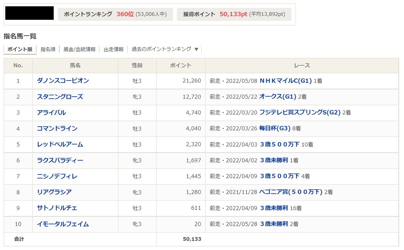
Task: Open the フジテレビ賞スプリングS(G2) race link
Action: (300, 113)
